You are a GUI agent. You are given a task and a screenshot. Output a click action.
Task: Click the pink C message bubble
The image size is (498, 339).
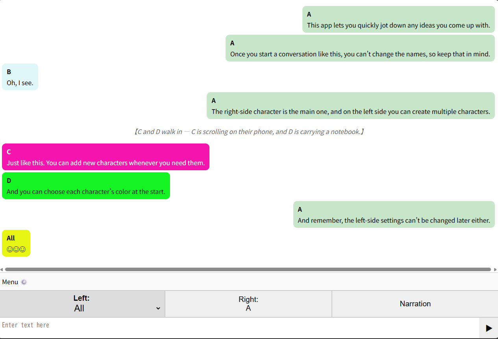click(x=106, y=157)
